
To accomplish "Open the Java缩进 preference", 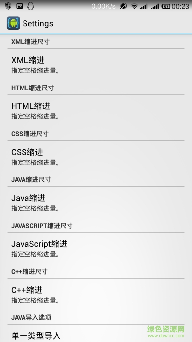I will tap(96, 203).
